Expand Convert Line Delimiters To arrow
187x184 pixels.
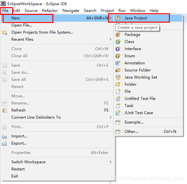point(111,117)
